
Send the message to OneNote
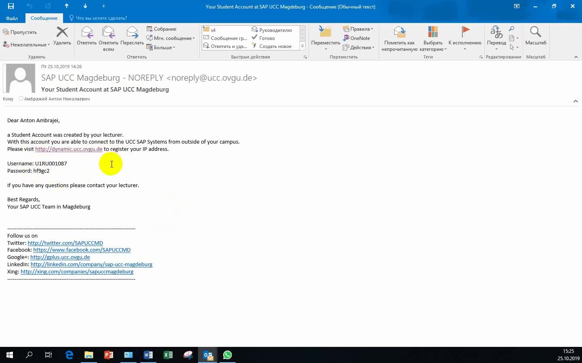[356, 38]
